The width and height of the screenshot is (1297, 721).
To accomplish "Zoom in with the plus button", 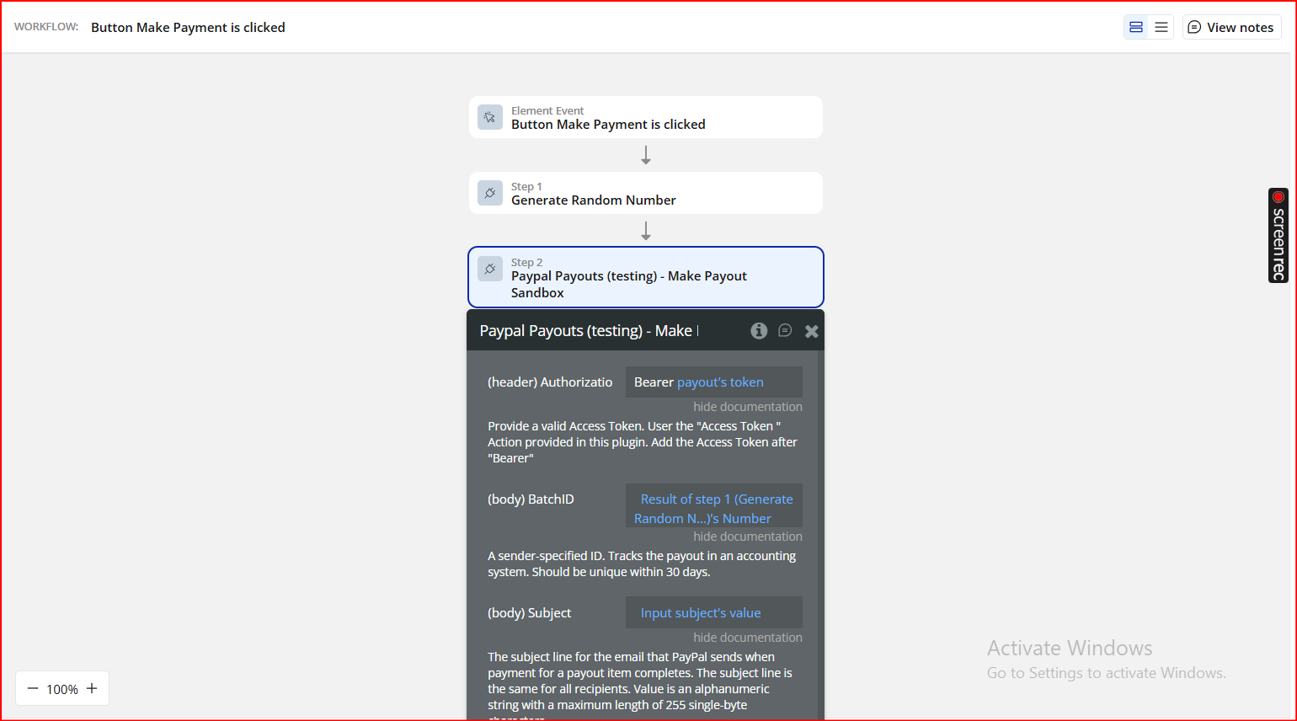I will click(92, 689).
